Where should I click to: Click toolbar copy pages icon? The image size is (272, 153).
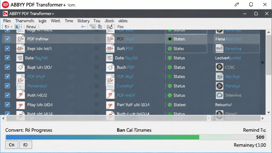[100, 27]
